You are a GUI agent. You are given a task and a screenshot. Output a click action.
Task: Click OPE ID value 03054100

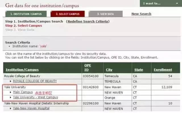click(x=91, y=76)
